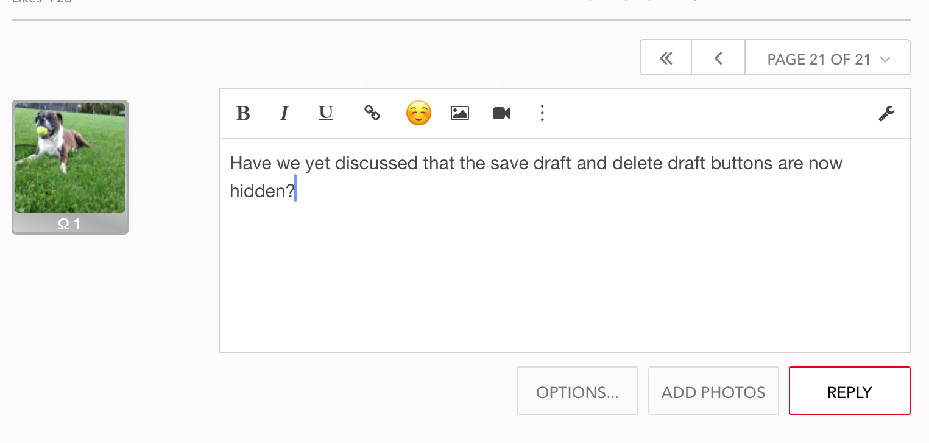Submit the post with Reply button

click(849, 392)
